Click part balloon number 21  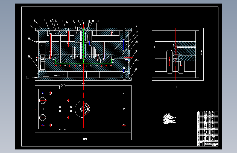(136, 69)
